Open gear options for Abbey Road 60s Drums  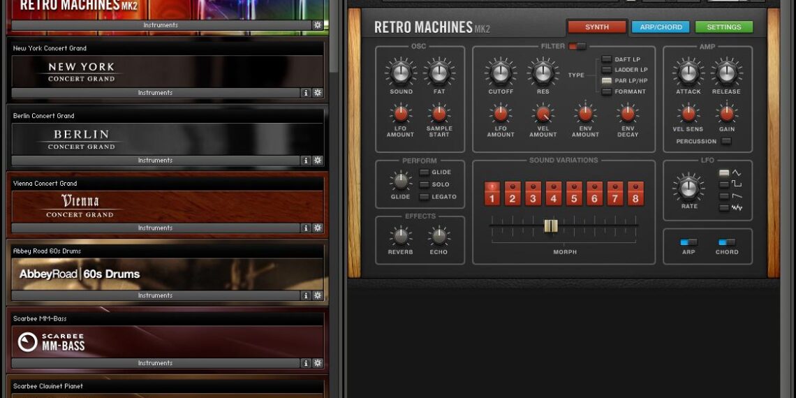[x=318, y=295]
